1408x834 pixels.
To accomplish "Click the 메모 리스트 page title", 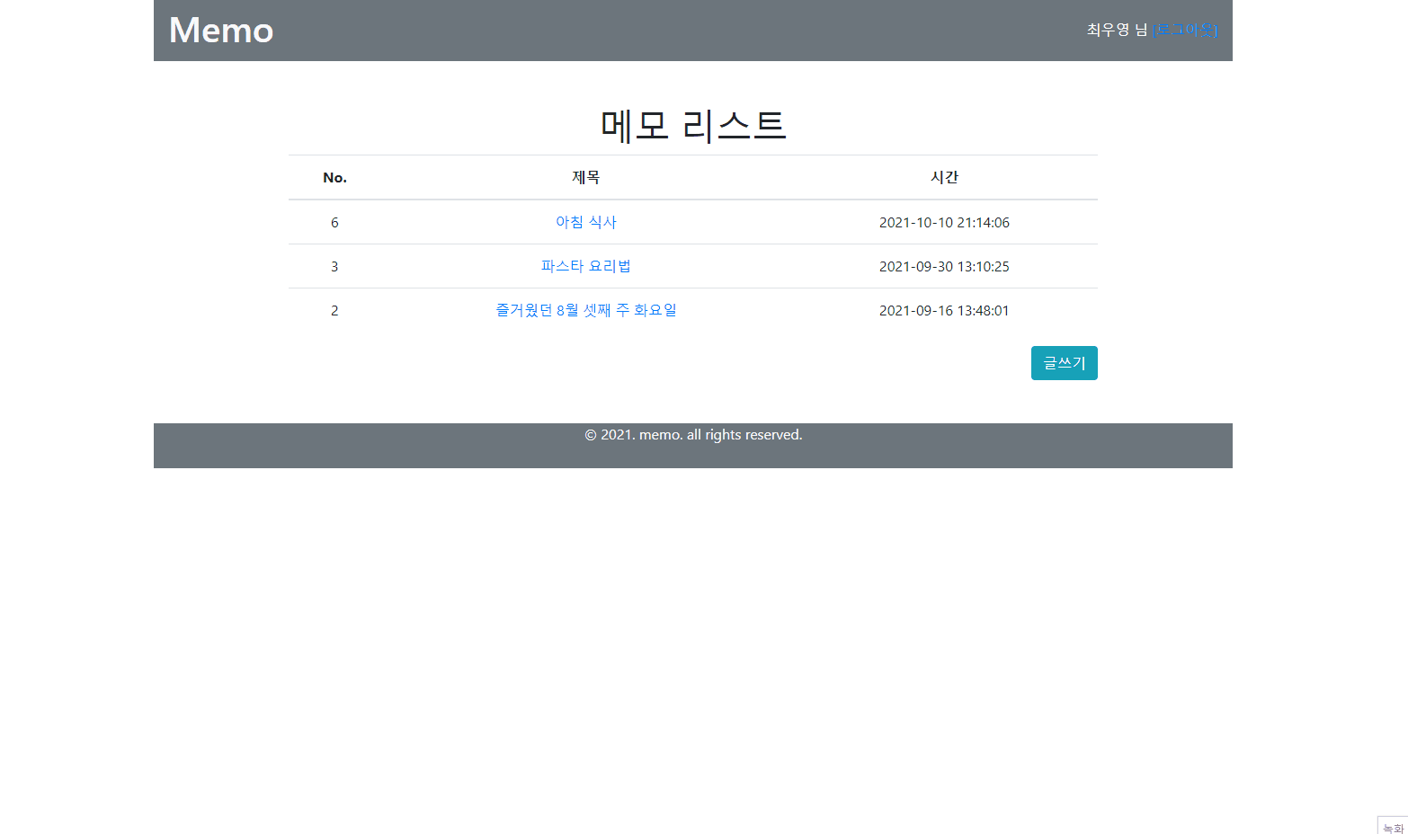I will tap(692, 126).
